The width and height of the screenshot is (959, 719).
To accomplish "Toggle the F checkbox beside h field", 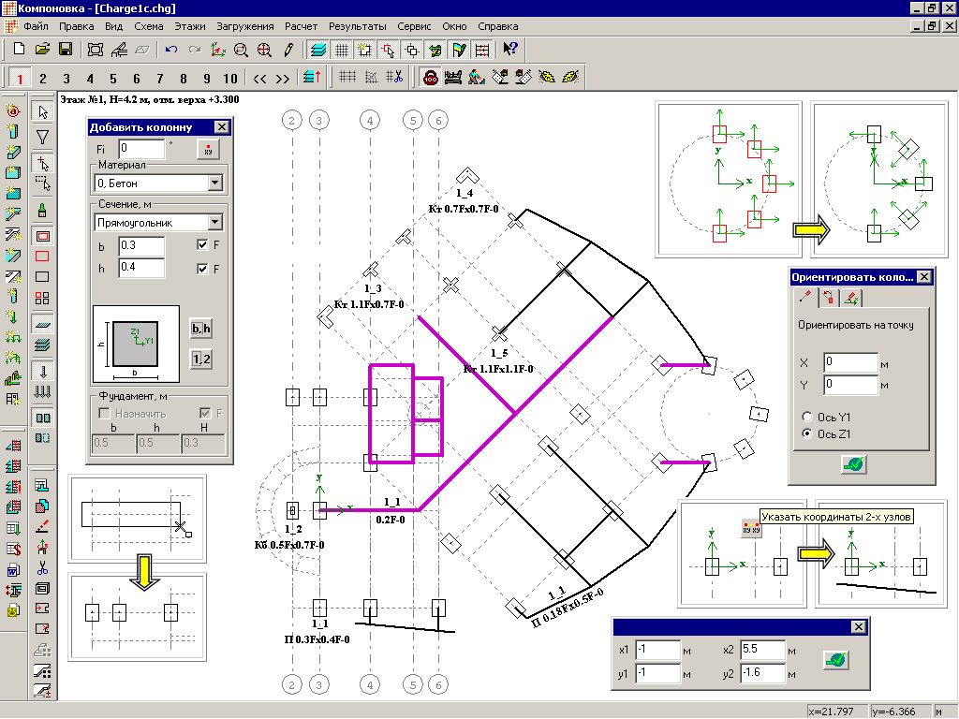I will pos(203,270).
